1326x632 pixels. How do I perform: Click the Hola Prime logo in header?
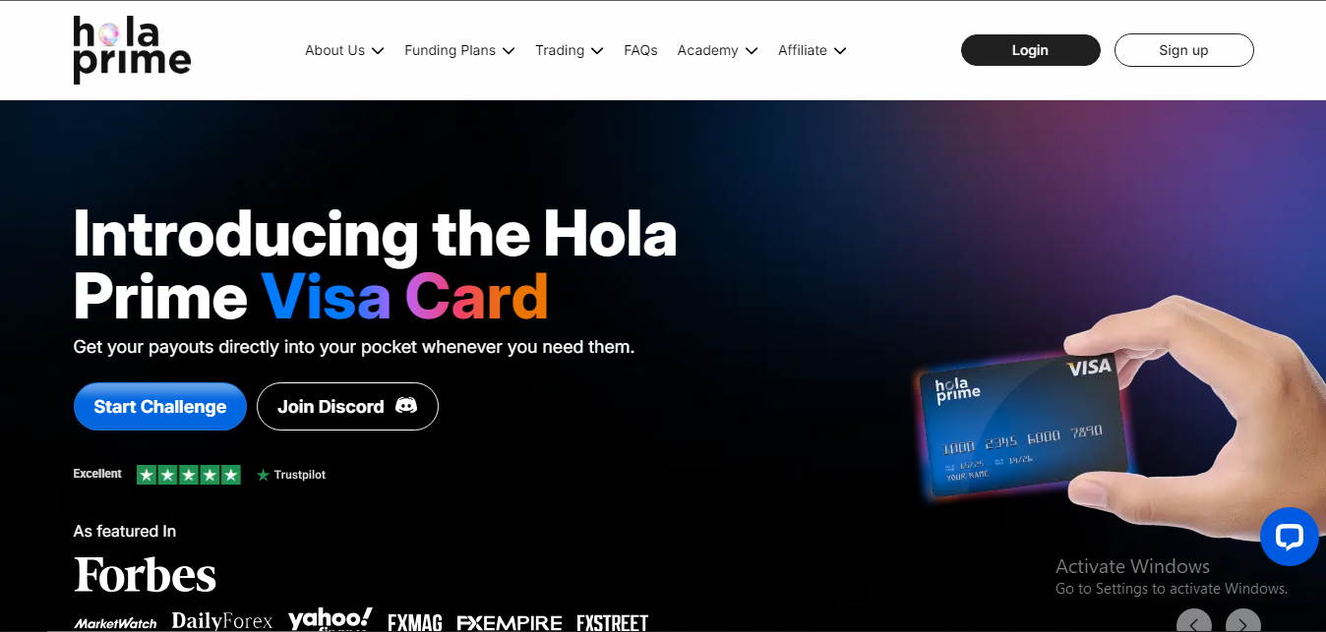132,50
